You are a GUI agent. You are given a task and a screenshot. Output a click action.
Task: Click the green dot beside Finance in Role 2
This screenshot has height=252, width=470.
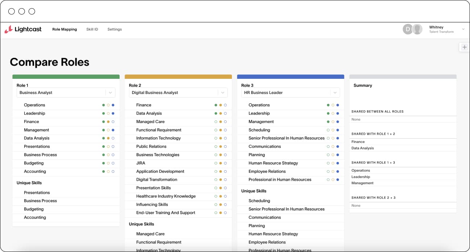[216, 105]
